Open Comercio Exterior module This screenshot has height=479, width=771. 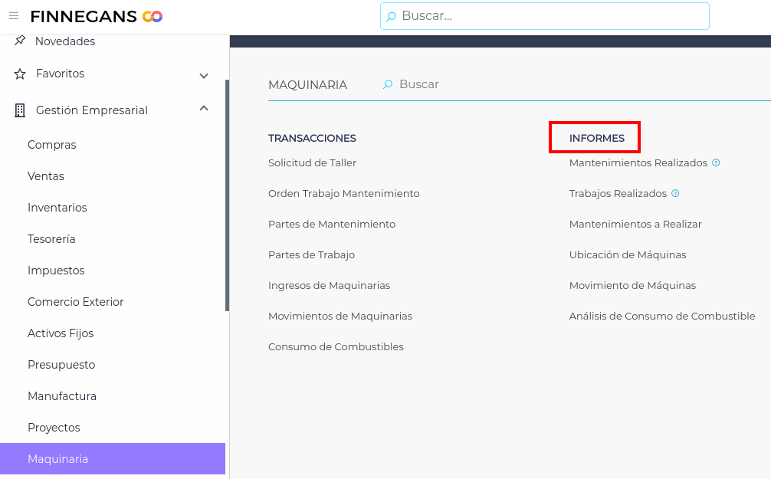pos(75,302)
